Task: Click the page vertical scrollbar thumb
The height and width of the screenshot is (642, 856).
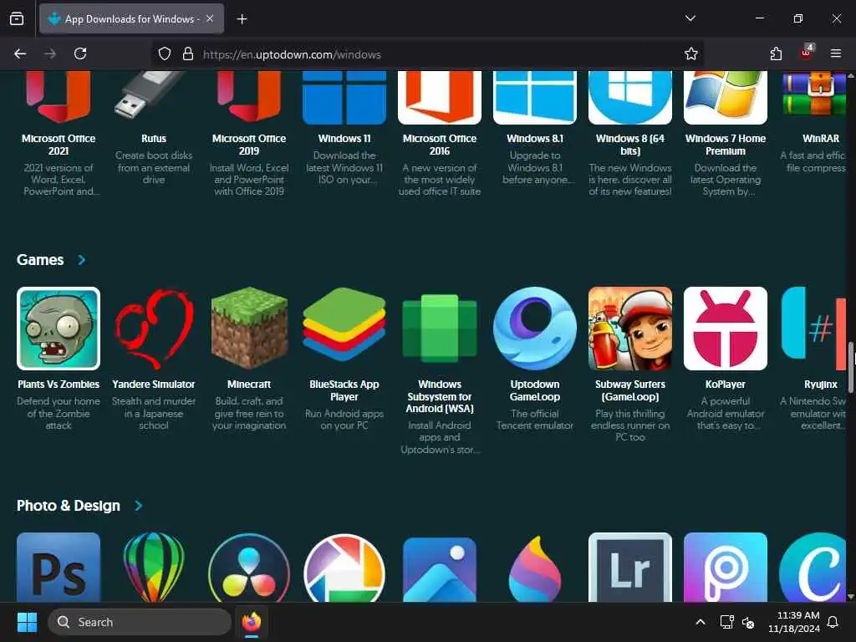Action: click(x=850, y=367)
